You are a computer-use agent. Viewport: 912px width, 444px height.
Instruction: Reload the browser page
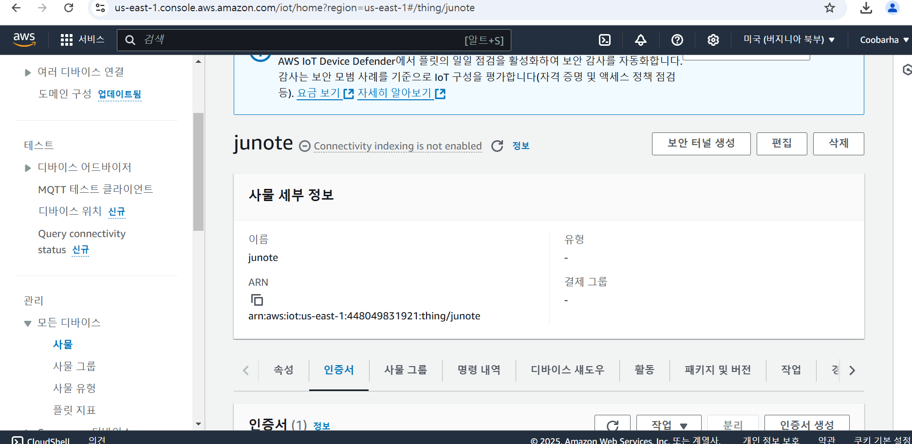(x=69, y=8)
